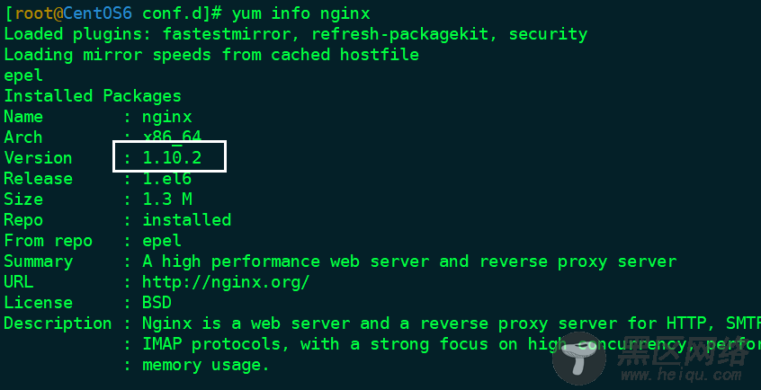
Task: Click the License value BSD
Action: (x=157, y=302)
